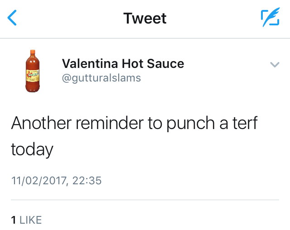Image resolution: width=290 pixels, height=230 pixels.
Task: Go back using the left arrow
Action: coord(13,18)
